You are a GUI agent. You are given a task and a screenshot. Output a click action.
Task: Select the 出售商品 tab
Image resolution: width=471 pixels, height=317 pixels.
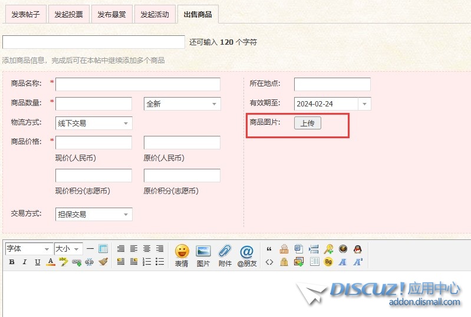point(197,14)
